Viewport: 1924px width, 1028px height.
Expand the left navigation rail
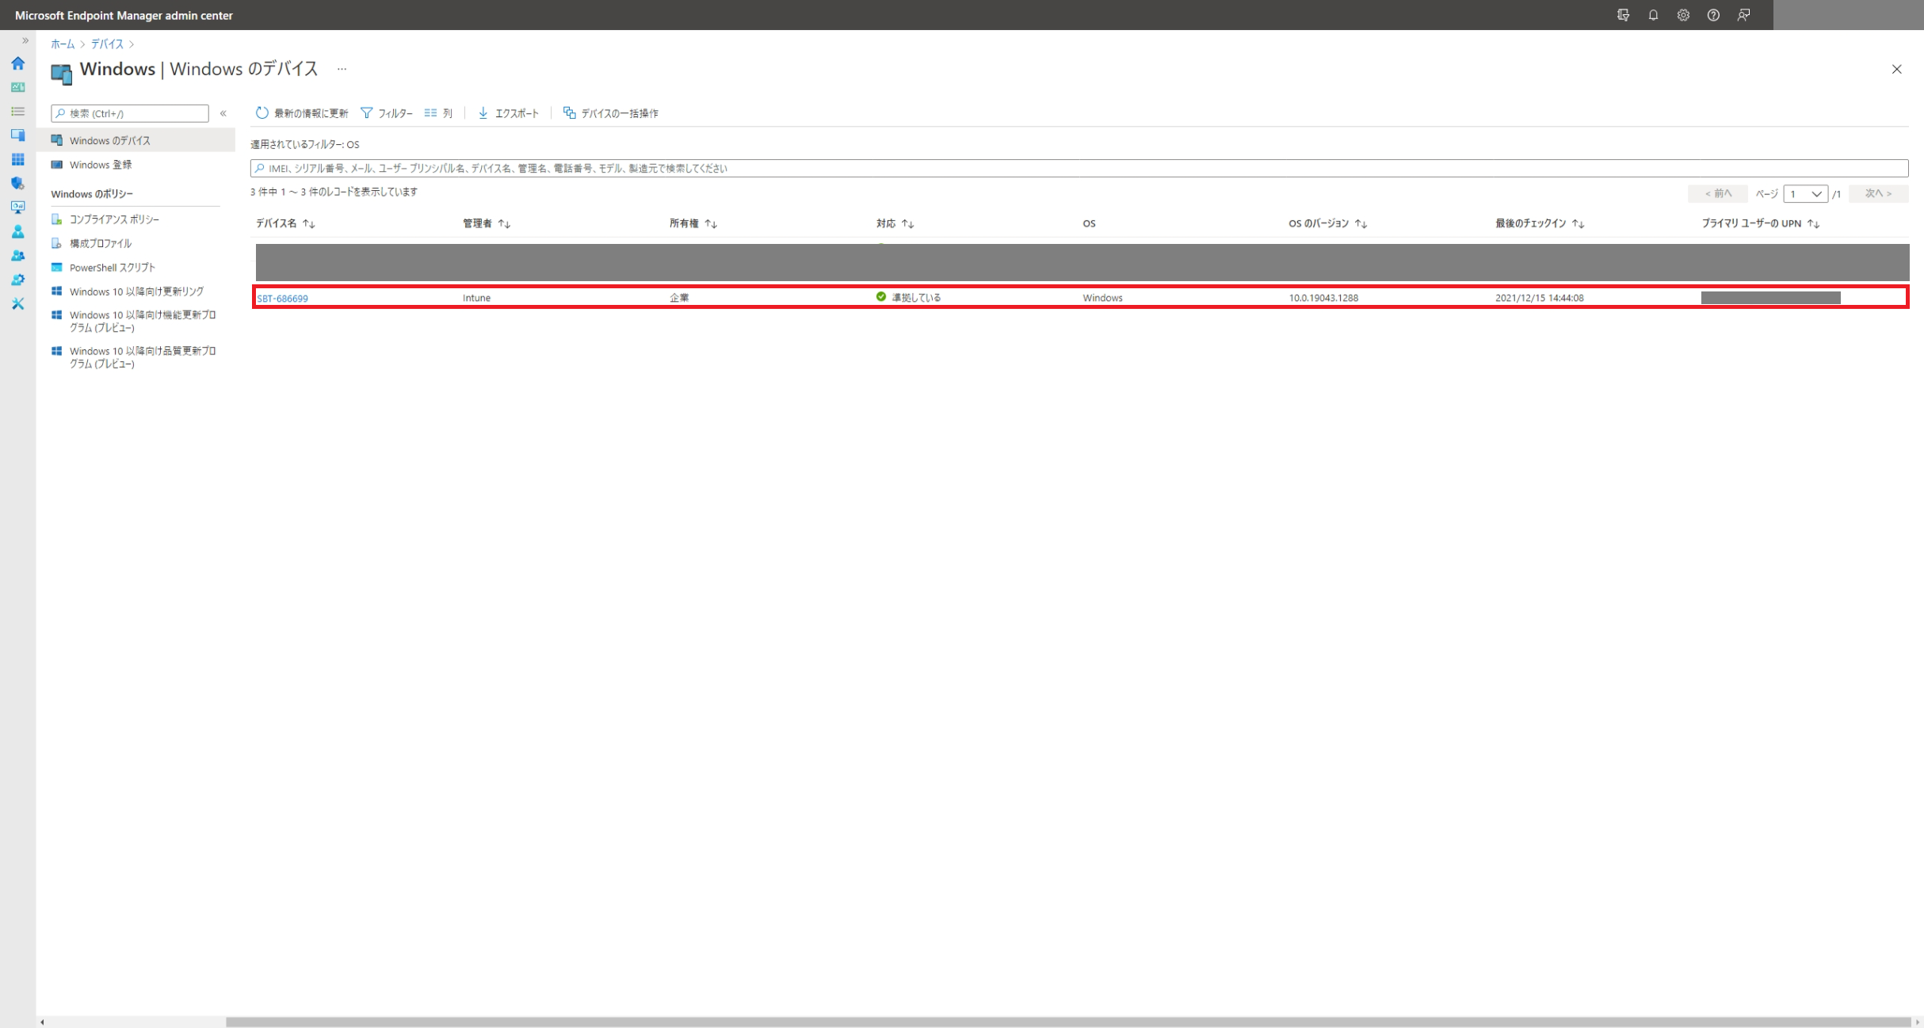(x=25, y=40)
